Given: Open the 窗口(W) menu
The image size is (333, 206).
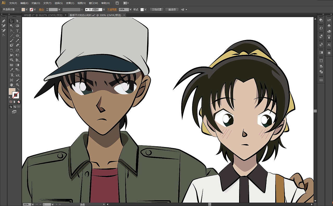Looking at the screenshot, I should [93, 3].
